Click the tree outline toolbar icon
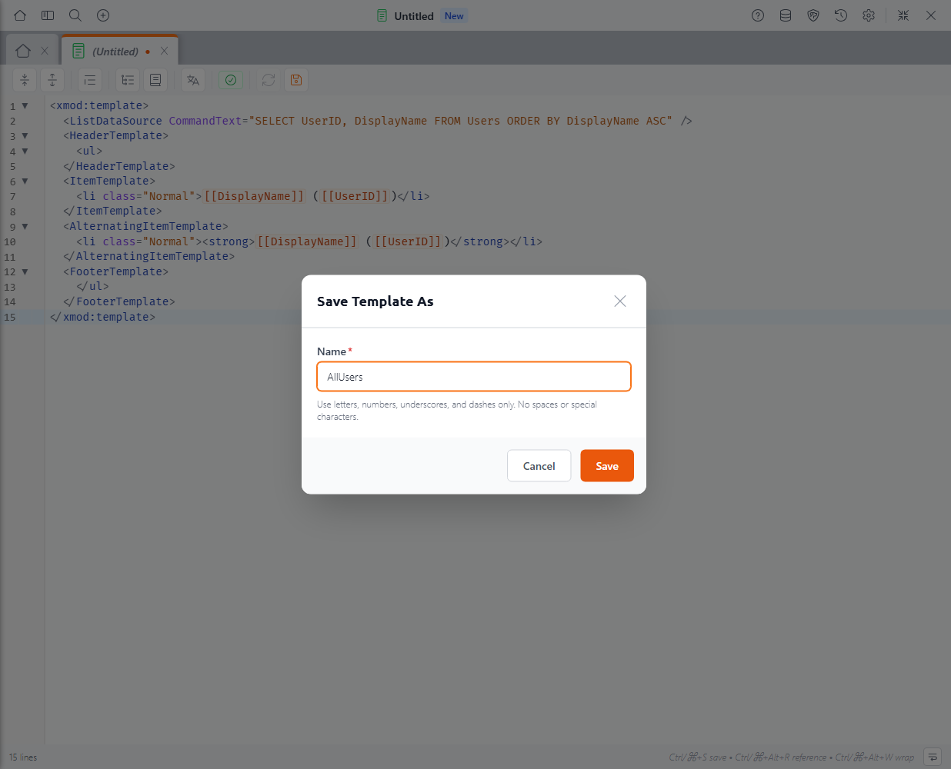The image size is (951, 769). click(x=128, y=80)
